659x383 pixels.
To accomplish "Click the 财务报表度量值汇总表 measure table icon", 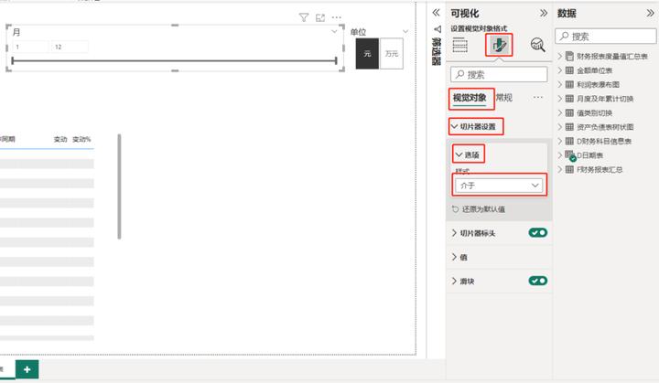I will pos(569,56).
